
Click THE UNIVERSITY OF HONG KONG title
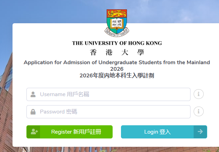(117, 43)
